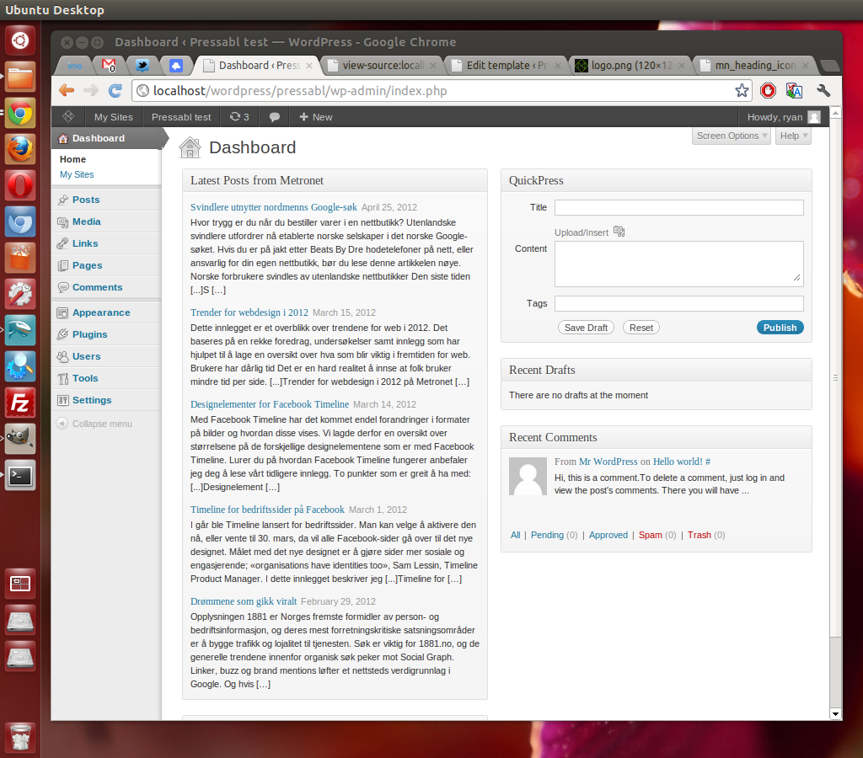The height and width of the screenshot is (758, 863).
Task: Click the Plugins plug icon in sidebar
Action: click(x=62, y=334)
